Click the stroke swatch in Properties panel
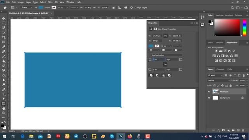The image size is (249, 140). click(157, 46)
